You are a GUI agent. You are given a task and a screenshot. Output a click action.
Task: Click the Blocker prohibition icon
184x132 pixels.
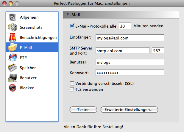[13, 88]
